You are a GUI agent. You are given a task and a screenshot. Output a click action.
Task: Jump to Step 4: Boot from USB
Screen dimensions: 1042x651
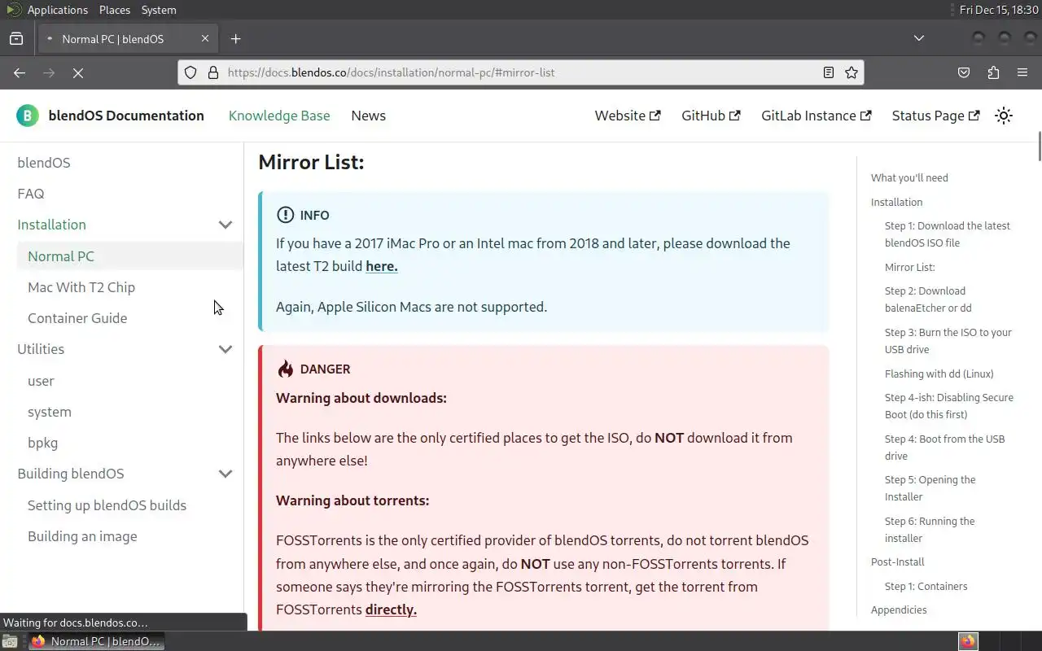(944, 448)
